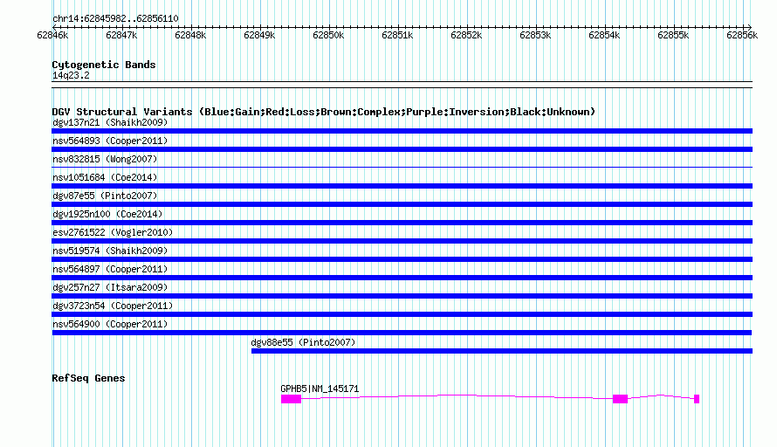Click the dgv88e55 (Pinto2007) label
Viewport: 777px width, 447px height.
point(303,342)
